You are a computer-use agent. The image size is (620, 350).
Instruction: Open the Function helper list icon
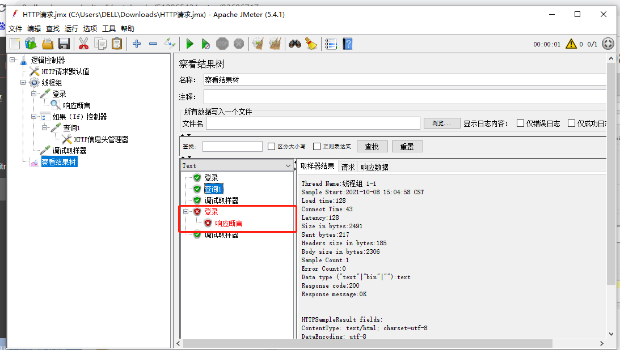pyautogui.click(x=331, y=44)
